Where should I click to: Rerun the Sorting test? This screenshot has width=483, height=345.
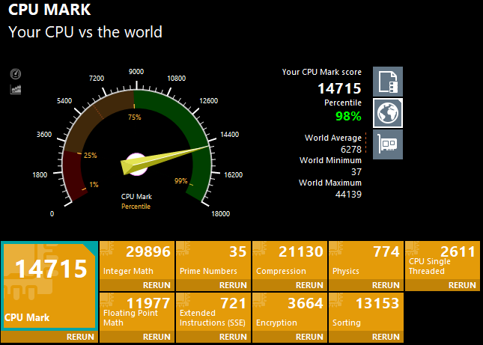pyautogui.click(x=386, y=337)
